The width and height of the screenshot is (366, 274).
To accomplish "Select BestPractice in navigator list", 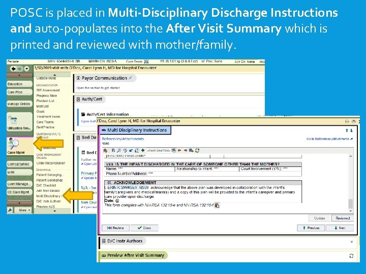I will [45, 127].
